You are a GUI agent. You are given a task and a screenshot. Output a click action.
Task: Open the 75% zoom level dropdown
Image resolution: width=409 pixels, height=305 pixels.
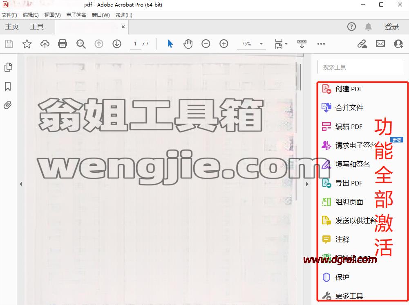(251, 44)
